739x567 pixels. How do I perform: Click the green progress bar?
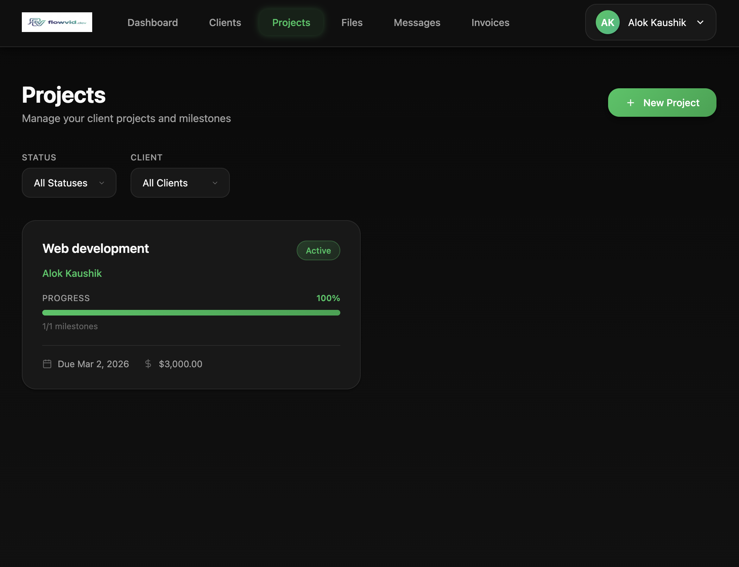click(x=191, y=313)
